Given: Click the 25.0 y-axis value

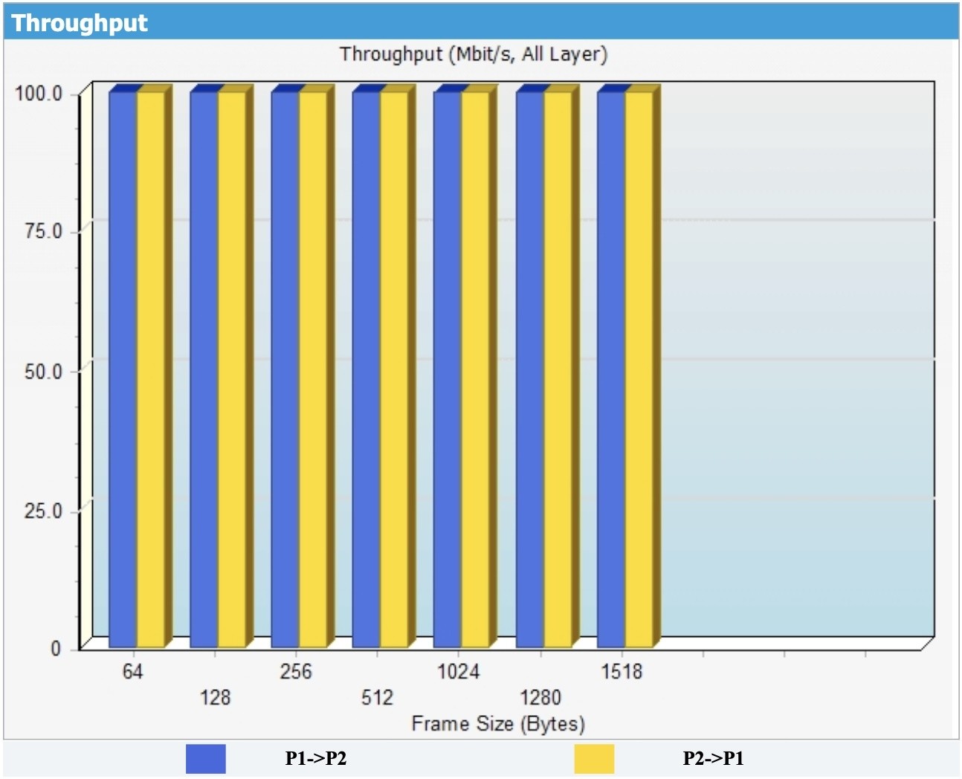Looking at the screenshot, I should [x=43, y=511].
